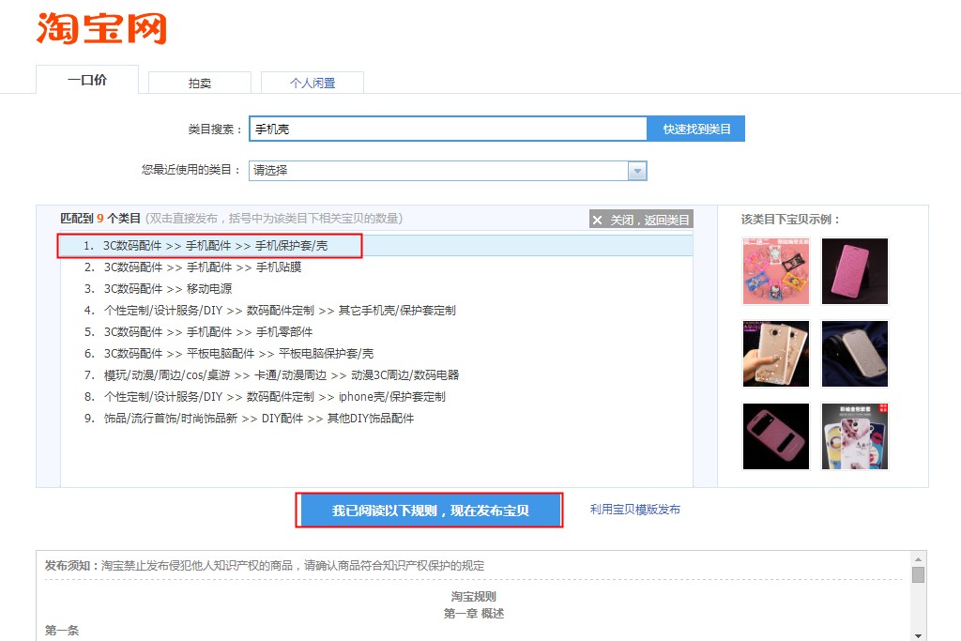Click 关闭，返回类目 button
This screenshot has height=641, width=961.
pos(641,220)
